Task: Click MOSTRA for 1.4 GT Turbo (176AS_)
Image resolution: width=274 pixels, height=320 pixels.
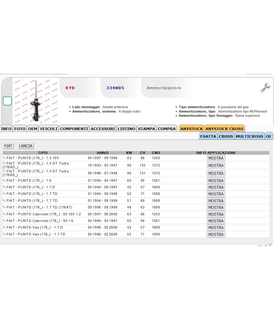Action: click(216, 173)
